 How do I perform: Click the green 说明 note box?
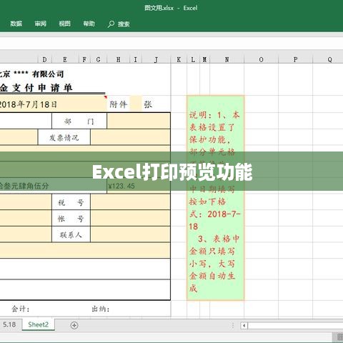[x=215, y=198]
